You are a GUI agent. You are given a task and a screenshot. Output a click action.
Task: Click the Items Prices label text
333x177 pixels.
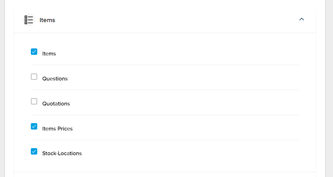point(57,129)
